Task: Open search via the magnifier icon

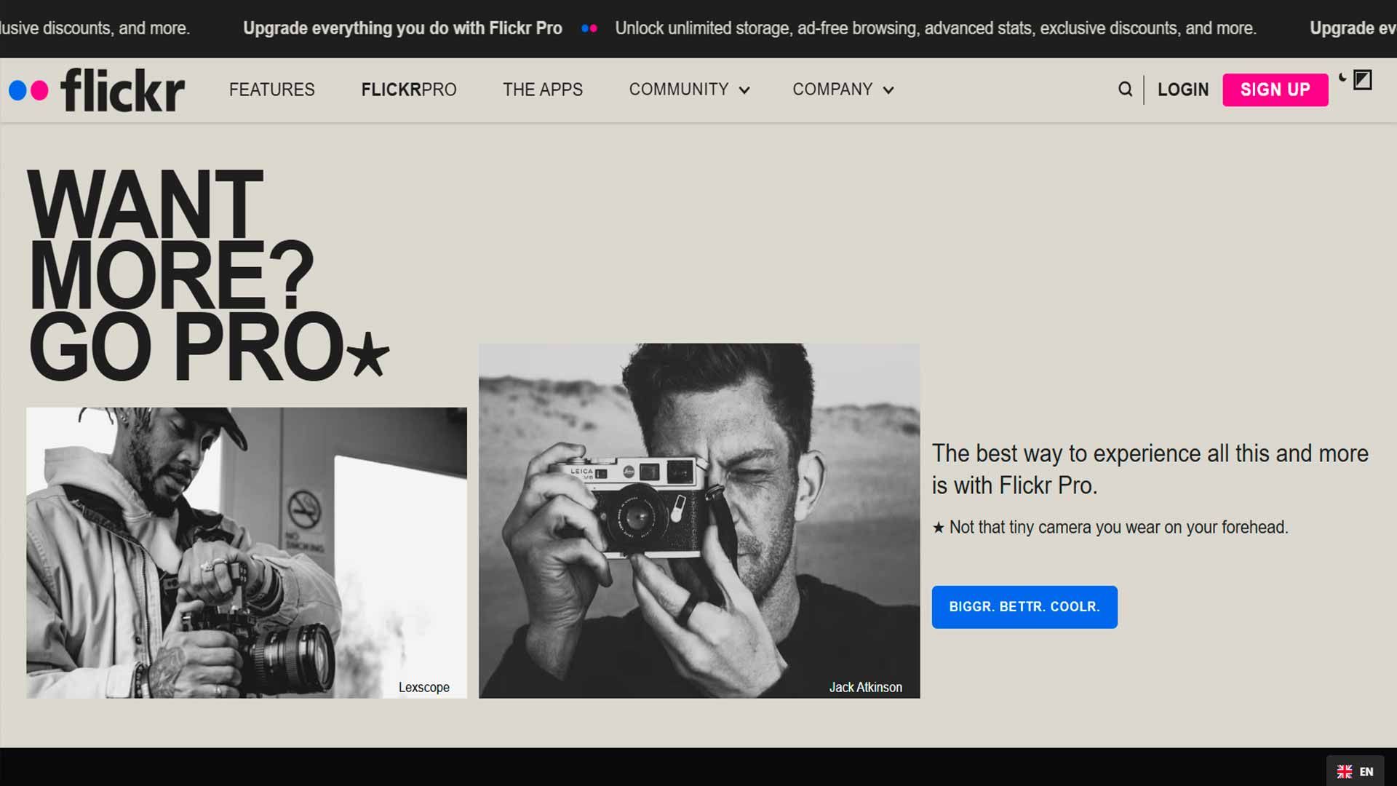Action: [x=1125, y=90]
